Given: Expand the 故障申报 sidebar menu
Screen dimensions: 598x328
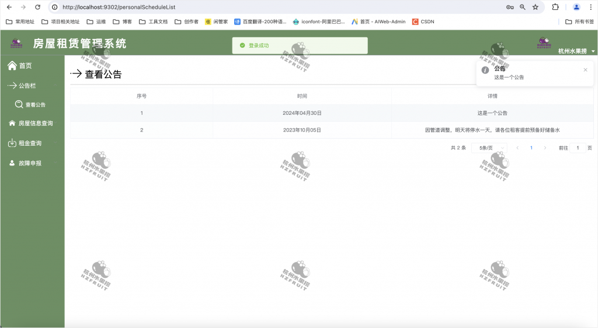Looking at the screenshot, I should tap(33, 163).
